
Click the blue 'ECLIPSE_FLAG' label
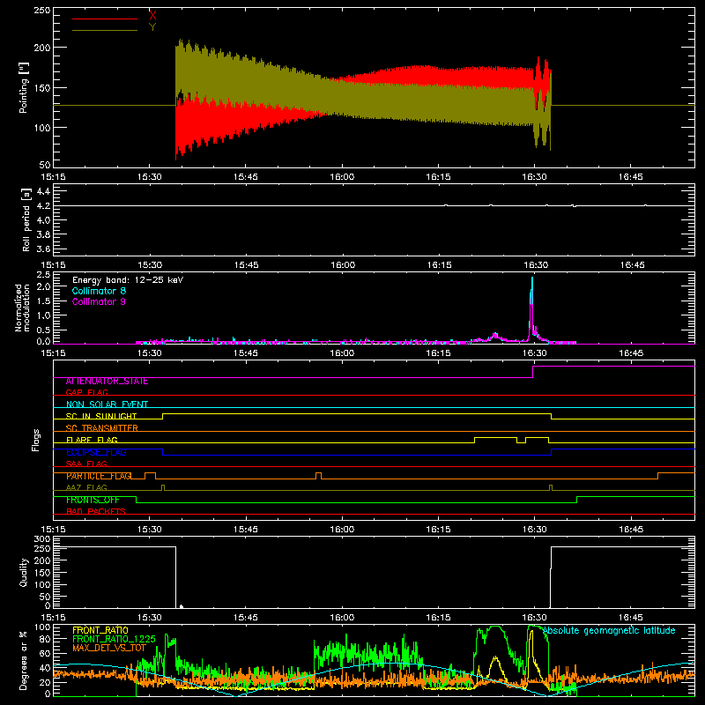[96, 452]
